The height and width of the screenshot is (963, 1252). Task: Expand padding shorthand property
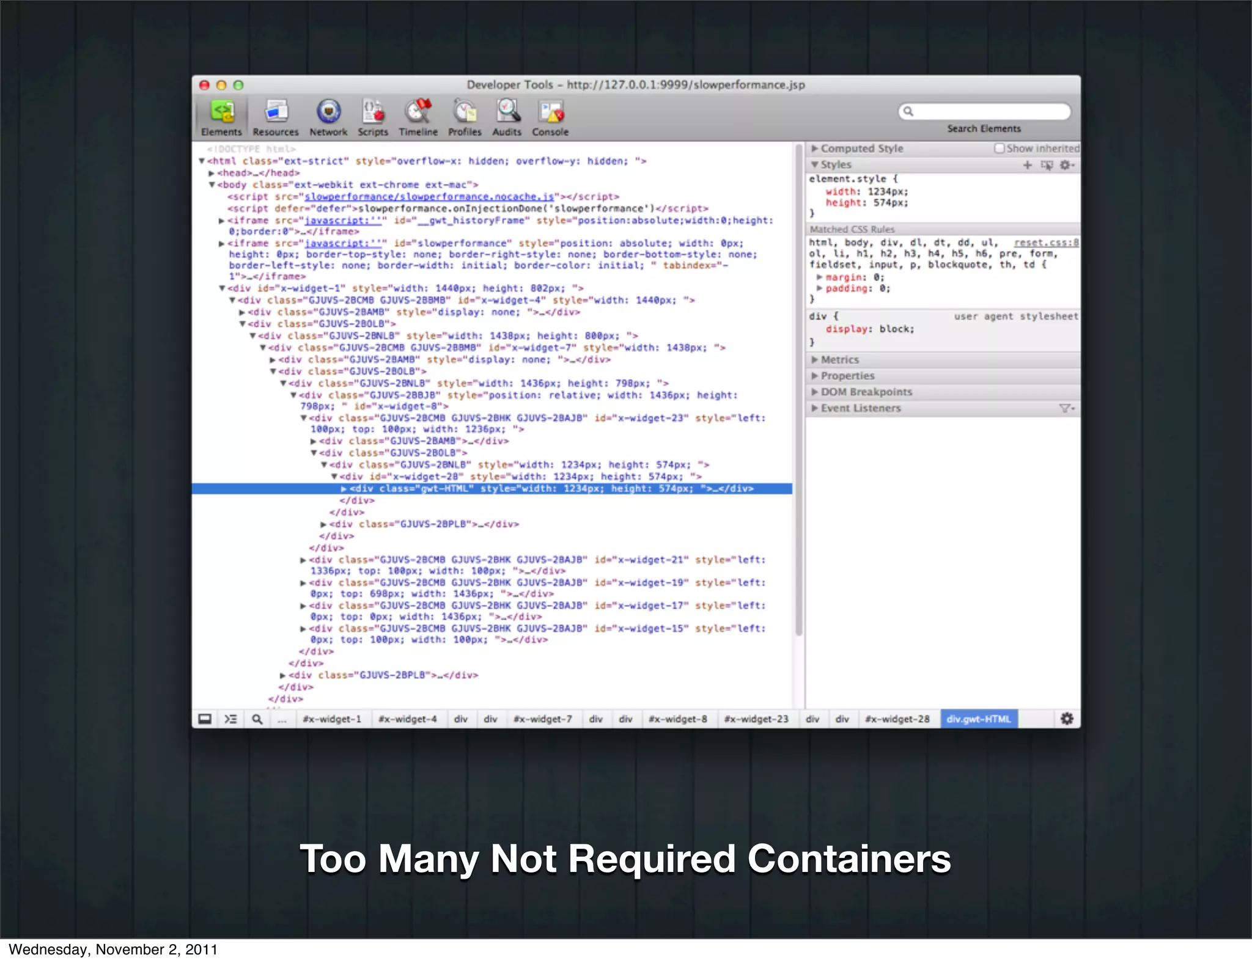tap(819, 288)
